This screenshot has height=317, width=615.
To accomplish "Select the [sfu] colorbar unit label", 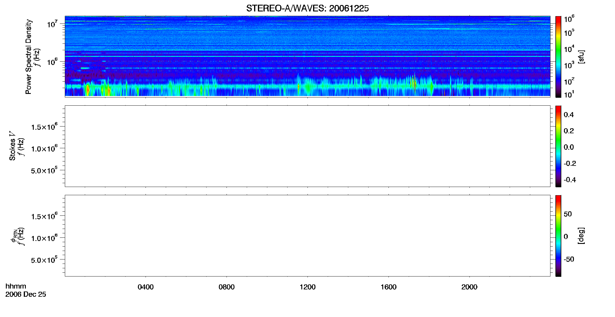I will 581,57.
